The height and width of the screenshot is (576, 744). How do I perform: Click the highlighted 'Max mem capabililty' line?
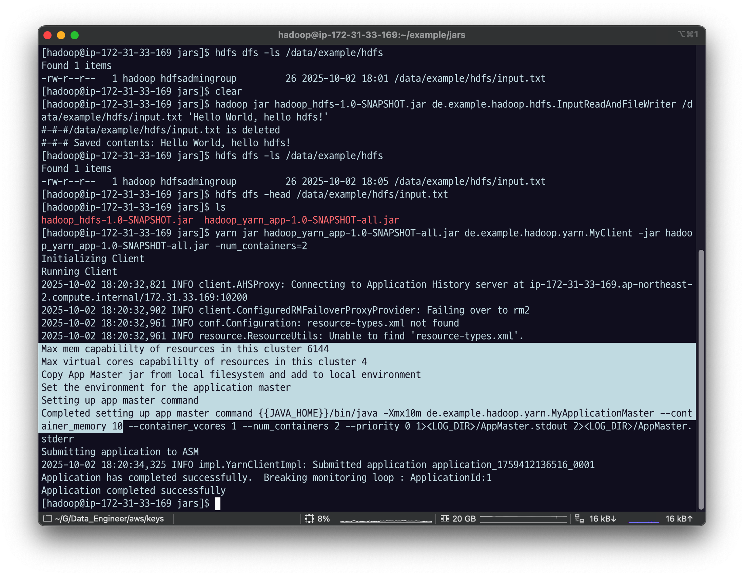185,349
